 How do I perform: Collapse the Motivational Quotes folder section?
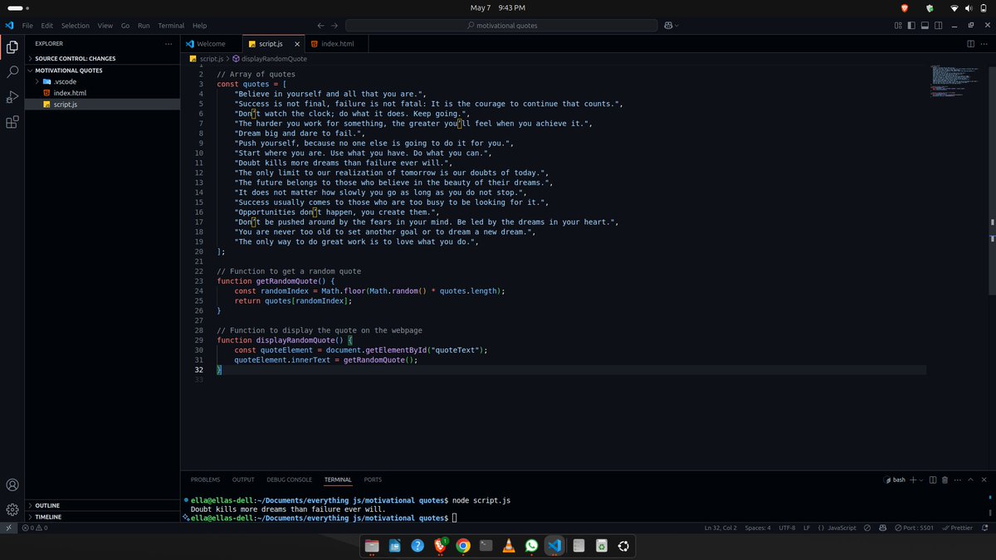tap(102, 71)
